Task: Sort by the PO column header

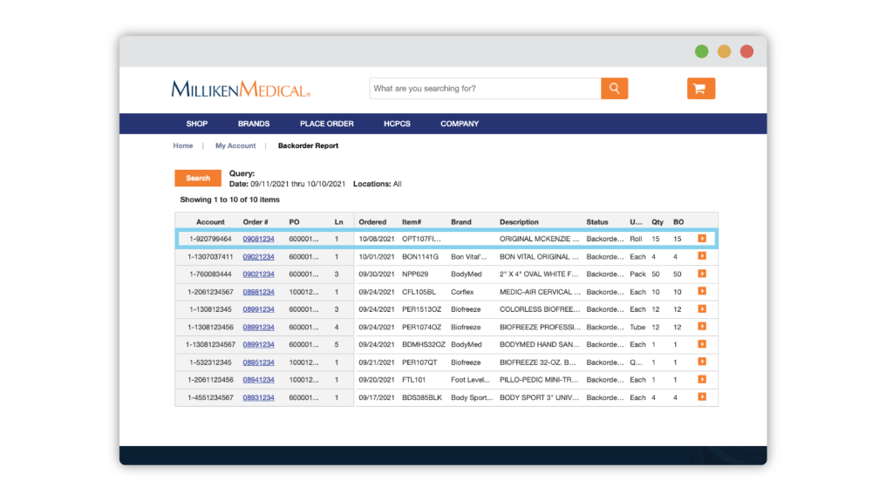Action: coord(294,222)
